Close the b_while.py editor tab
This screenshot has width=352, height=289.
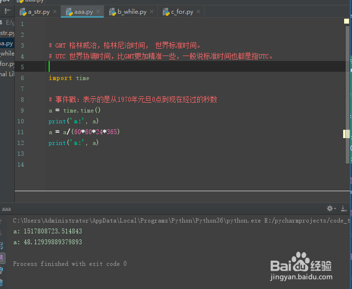(x=152, y=11)
